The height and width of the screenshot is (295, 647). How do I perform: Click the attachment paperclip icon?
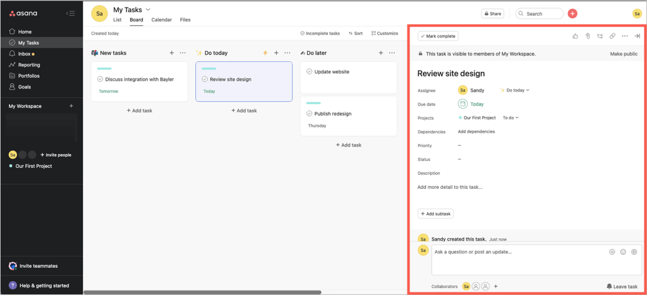(x=588, y=36)
